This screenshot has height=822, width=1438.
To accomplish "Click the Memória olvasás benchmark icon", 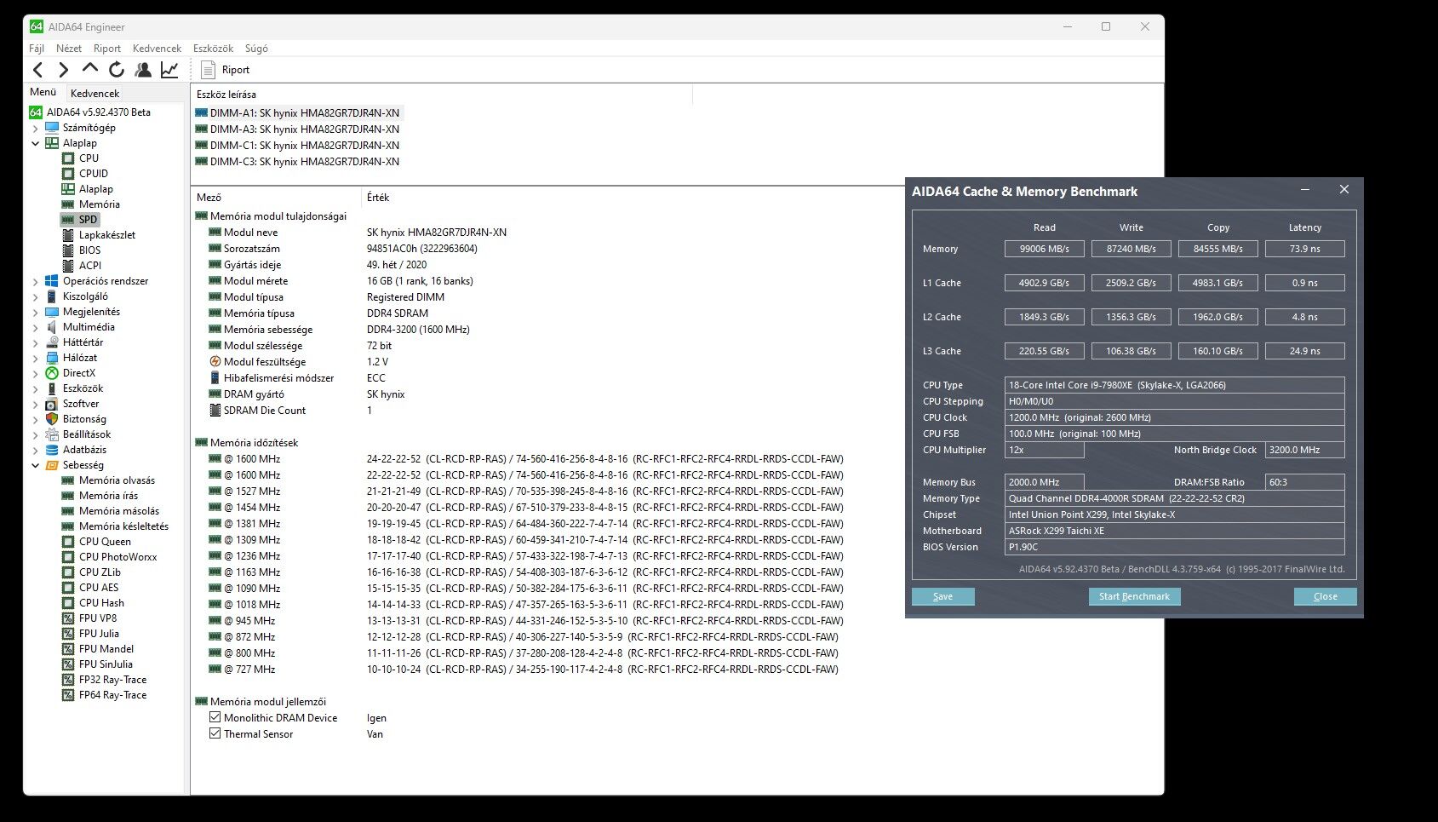I will tap(68, 480).
